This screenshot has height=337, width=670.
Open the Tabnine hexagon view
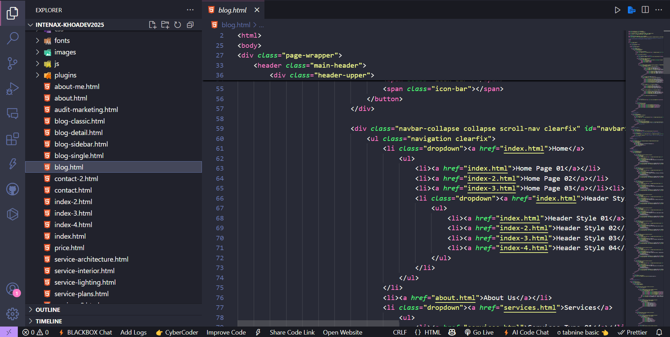coord(13,214)
